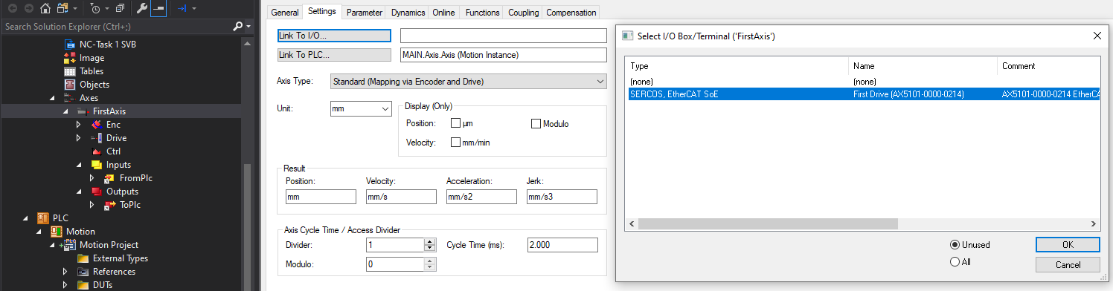Click the Home icon in Solution Explorer toolbar
The image size is (1113, 291).
[45, 9]
